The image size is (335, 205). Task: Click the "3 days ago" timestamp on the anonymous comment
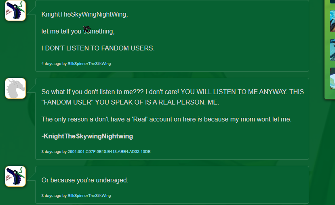[x=51, y=152]
